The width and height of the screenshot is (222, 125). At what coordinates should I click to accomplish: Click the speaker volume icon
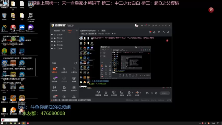point(137,92)
